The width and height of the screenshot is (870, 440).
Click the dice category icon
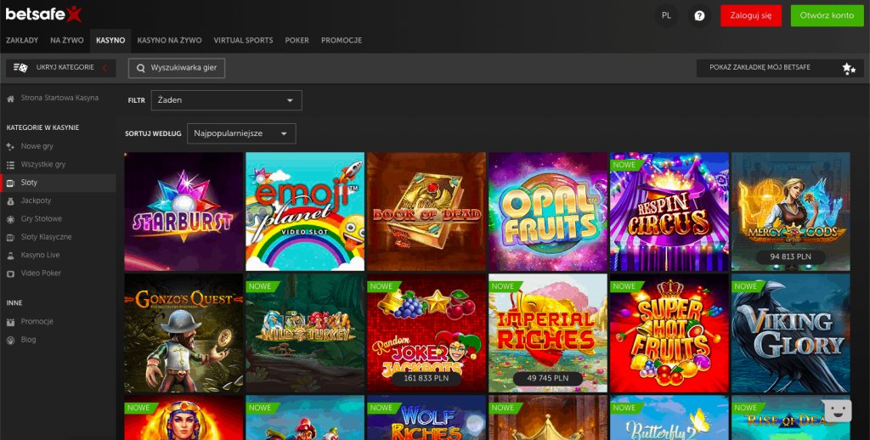(20, 68)
